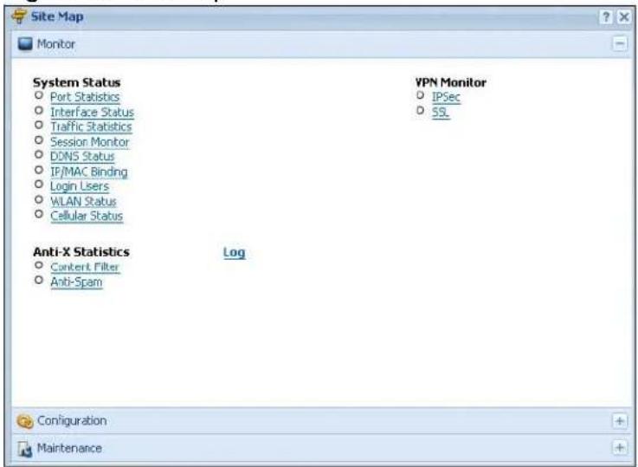The height and width of the screenshot is (467, 638).
Task: Click the bullet beside Session Monitor
Action: [39, 140]
